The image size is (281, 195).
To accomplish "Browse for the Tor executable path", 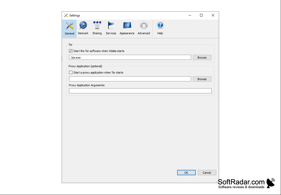I will click(202, 58).
